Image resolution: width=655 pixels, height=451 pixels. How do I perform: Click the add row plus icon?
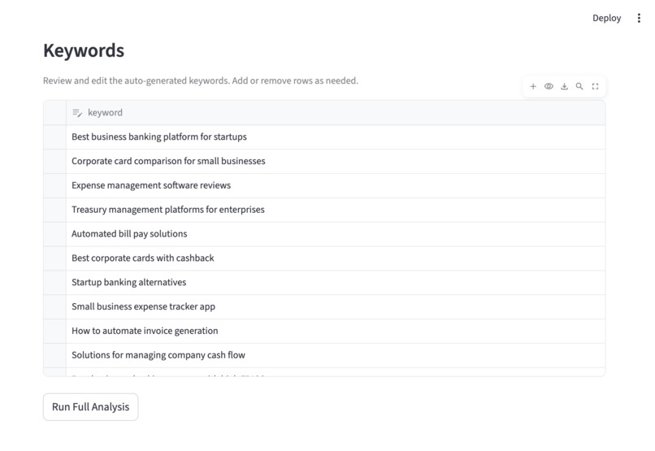point(533,86)
